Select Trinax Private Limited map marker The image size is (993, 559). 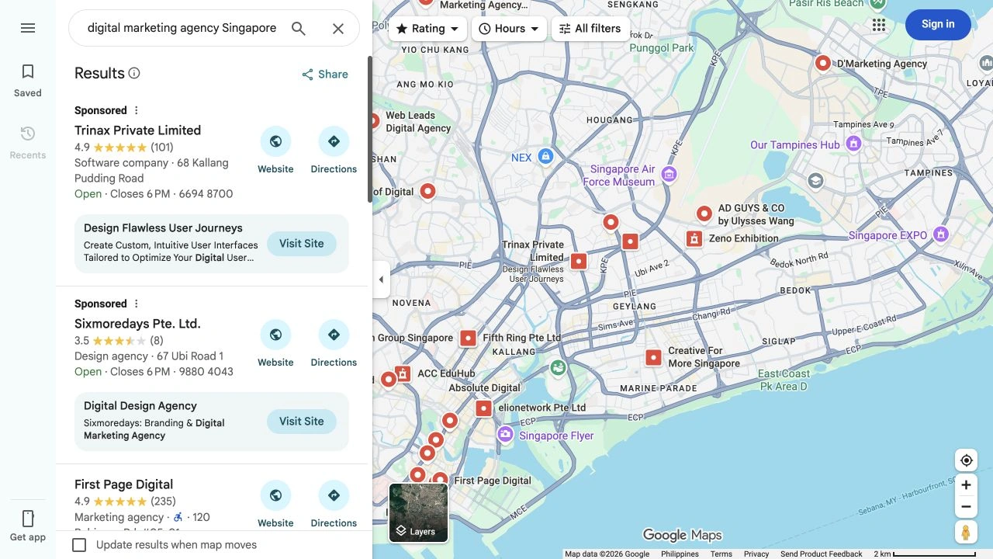coord(578,262)
